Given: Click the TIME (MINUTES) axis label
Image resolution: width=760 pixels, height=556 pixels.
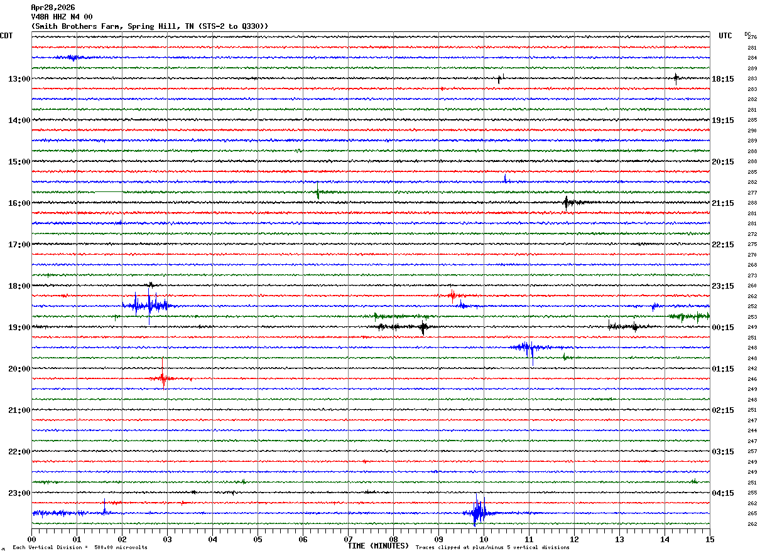Looking at the screenshot, I should [379, 546].
